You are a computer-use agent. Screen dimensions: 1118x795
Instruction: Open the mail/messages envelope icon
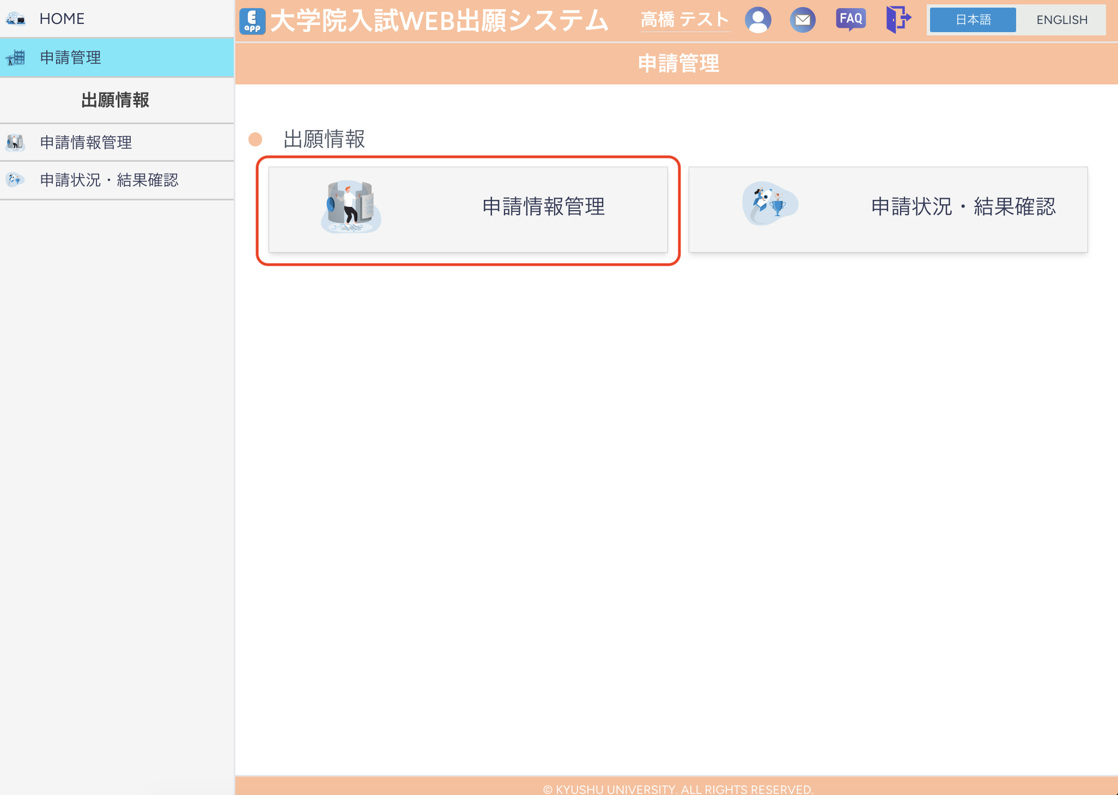[x=803, y=20]
